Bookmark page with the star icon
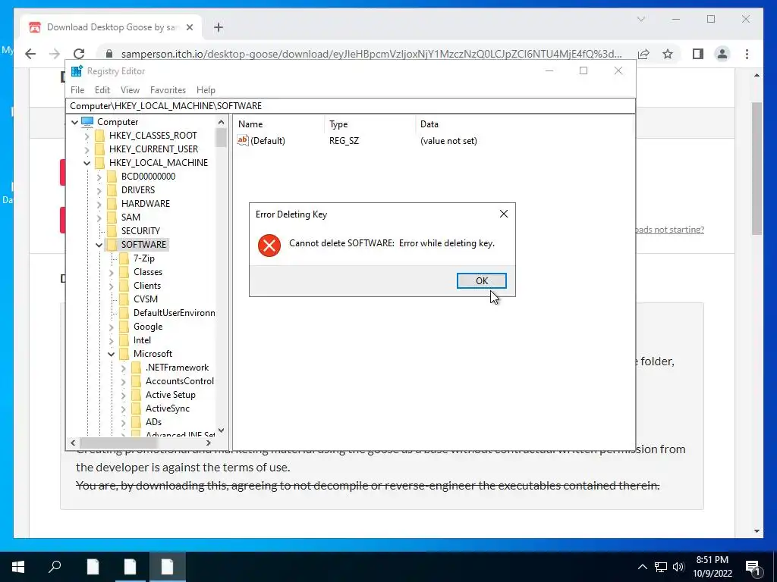Viewport: 777px width, 582px height. pos(668,54)
